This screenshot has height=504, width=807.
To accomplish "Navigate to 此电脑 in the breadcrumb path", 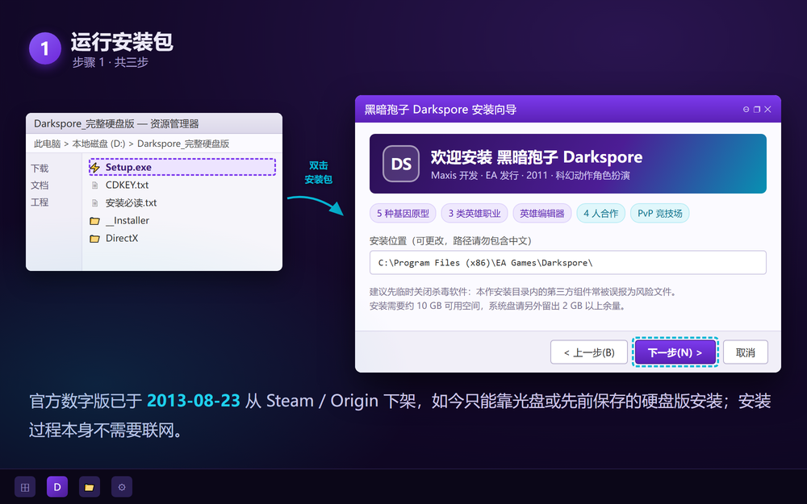I will pyautogui.click(x=48, y=144).
